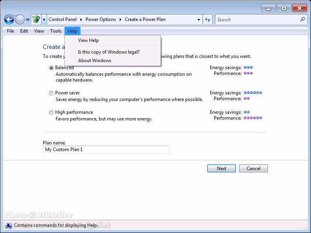311x233 pixels.
Task: Click the Power Options icon in address bar
Action: (x=36, y=19)
